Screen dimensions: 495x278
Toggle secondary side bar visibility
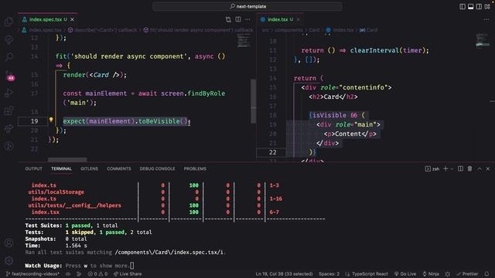click(x=479, y=6)
